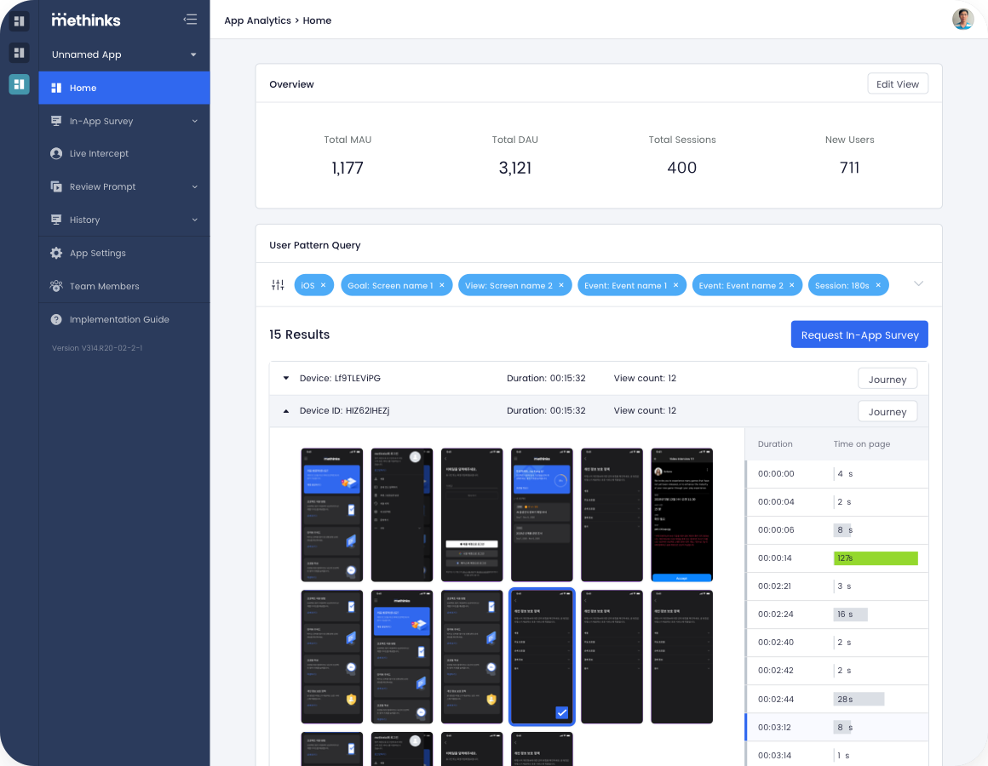Viewport: 988px width, 766px height.
Task: Click the Edit View button
Action: [x=897, y=84]
